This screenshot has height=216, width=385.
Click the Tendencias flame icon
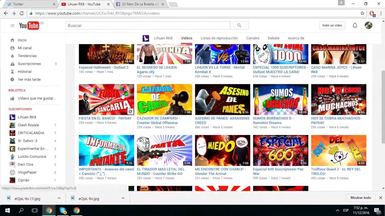click(12, 56)
